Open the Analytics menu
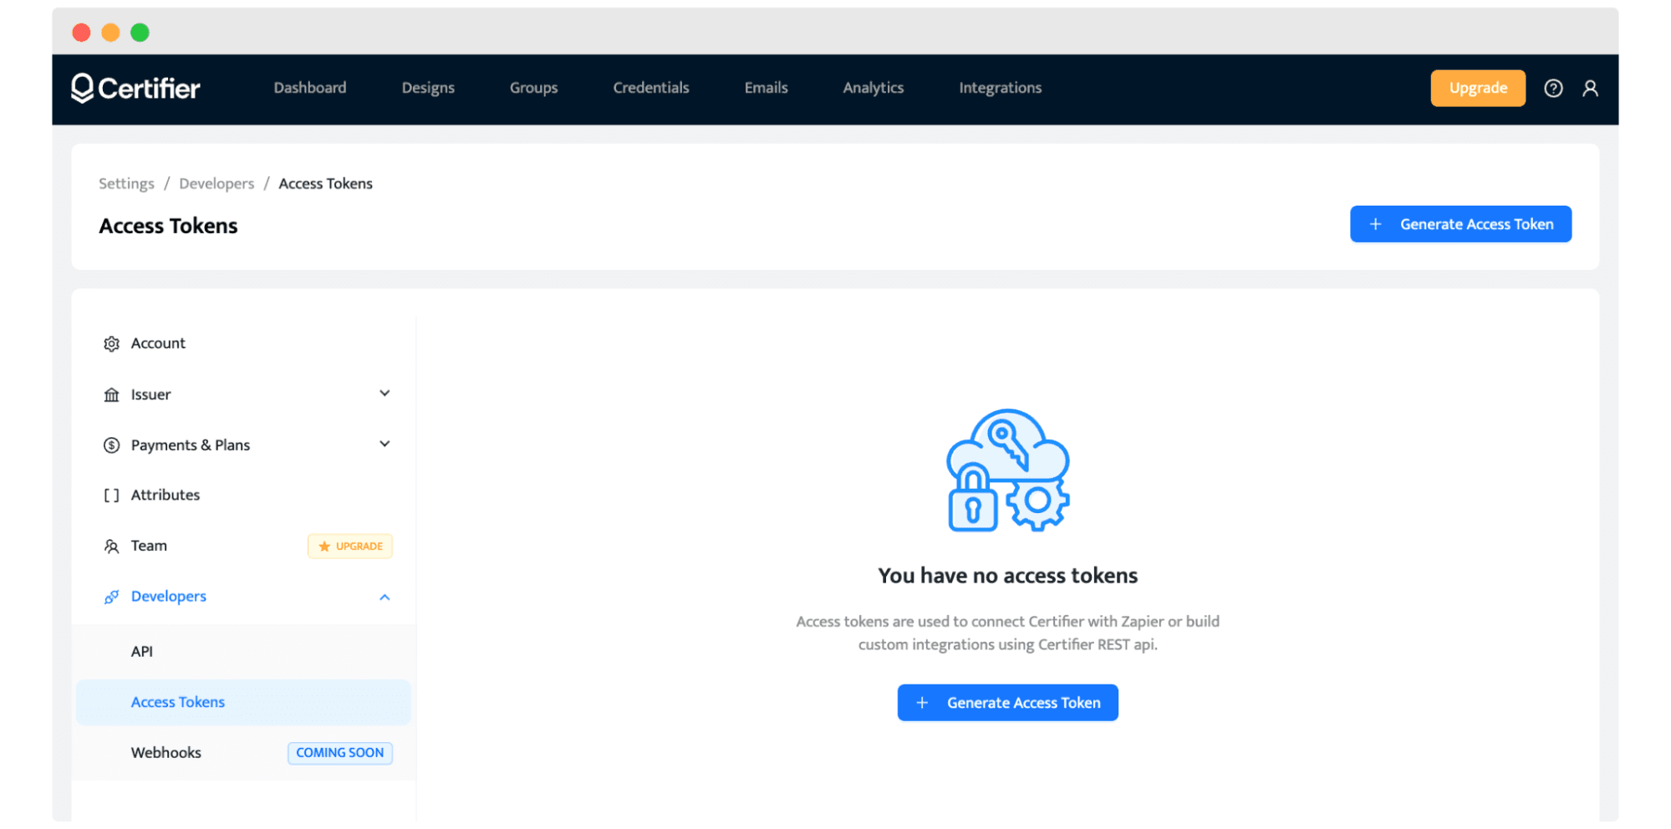 pyautogui.click(x=873, y=88)
